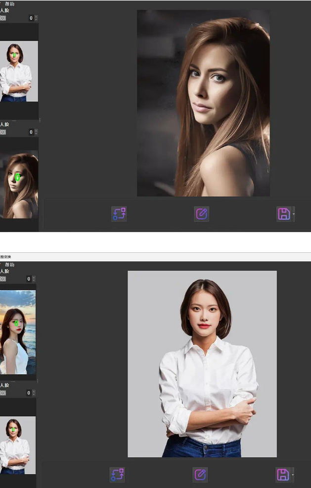The image size is (311, 488).
Task: Open the edit tool in the bottom window
Action: click(x=200, y=475)
